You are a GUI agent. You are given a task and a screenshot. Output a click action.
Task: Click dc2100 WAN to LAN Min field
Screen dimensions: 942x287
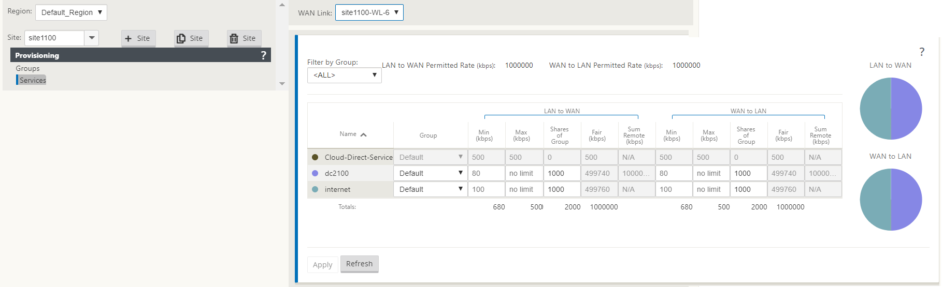(674, 173)
